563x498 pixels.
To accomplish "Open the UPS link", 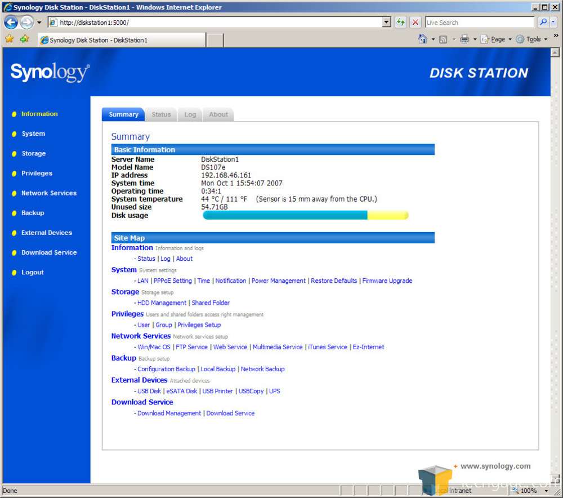I will [x=275, y=391].
